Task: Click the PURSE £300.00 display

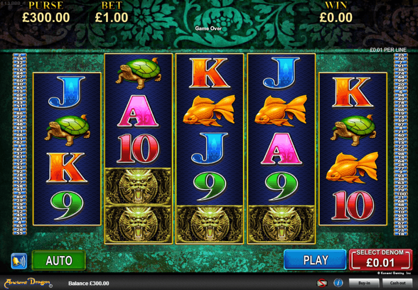Action: [46, 13]
